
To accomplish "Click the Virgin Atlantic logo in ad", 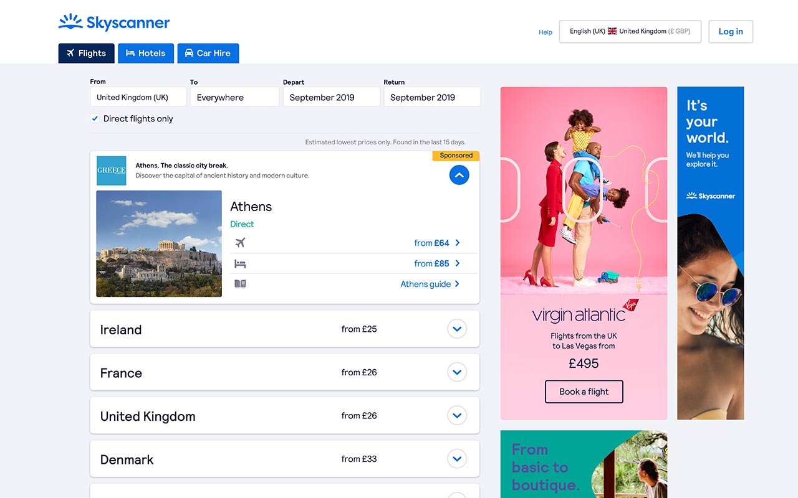I will [585, 311].
